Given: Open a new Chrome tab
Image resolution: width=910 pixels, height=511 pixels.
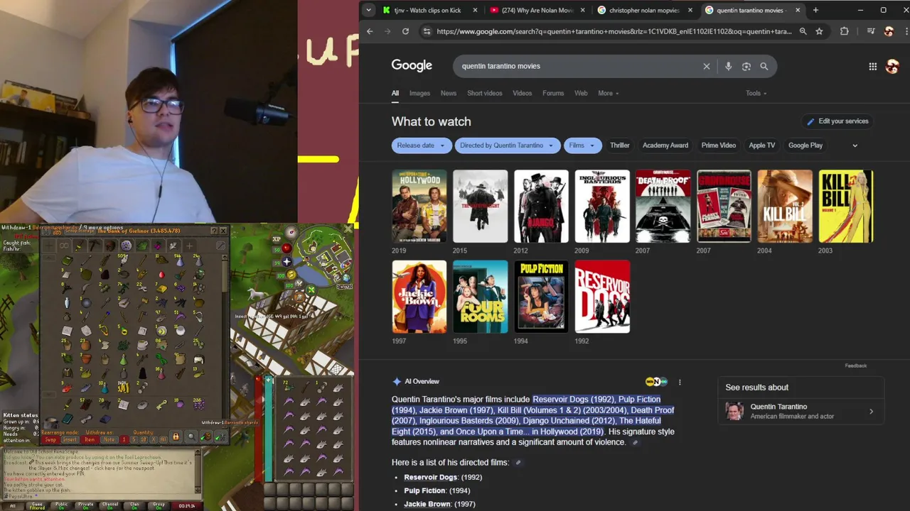Looking at the screenshot, I should pos(815,10).
